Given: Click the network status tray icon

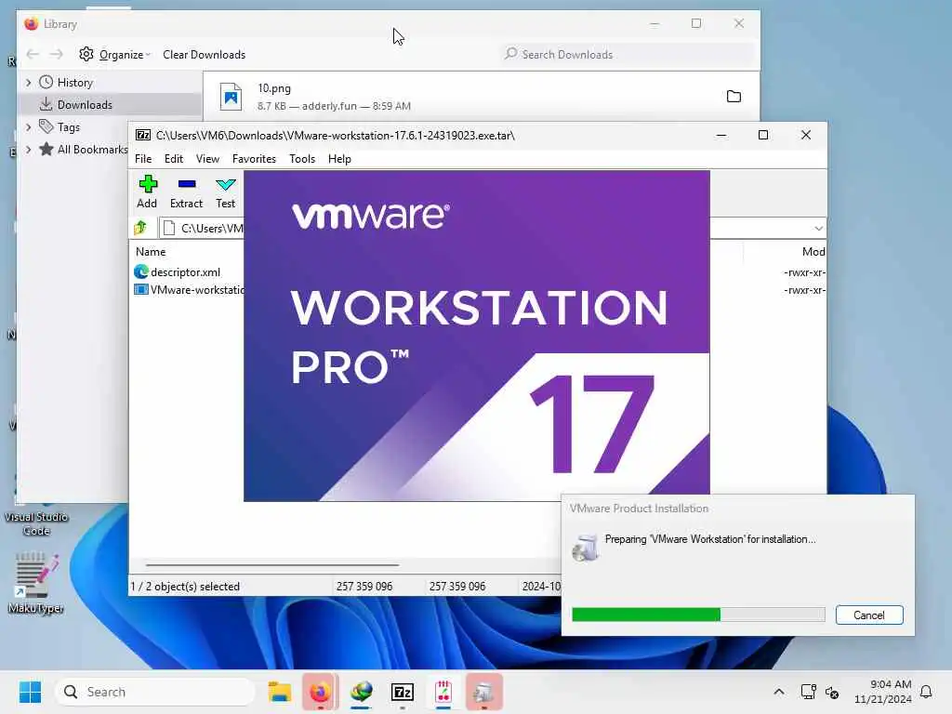Looking at the screenshot, I should tap(808, 692).
